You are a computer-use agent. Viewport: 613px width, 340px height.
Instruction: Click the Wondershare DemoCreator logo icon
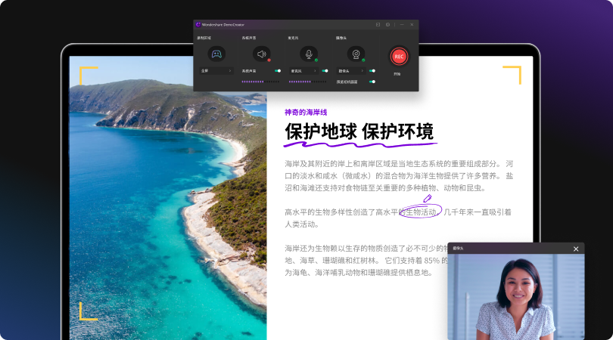[x=198, y=25]
